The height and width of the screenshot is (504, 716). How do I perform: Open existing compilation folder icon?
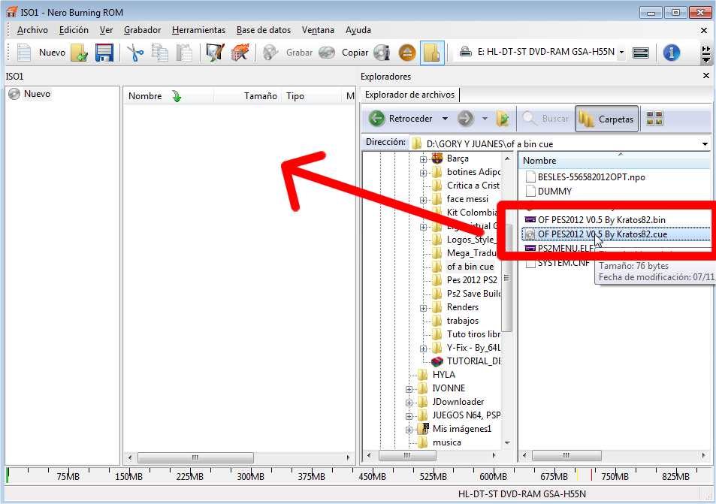click(80, 53)
